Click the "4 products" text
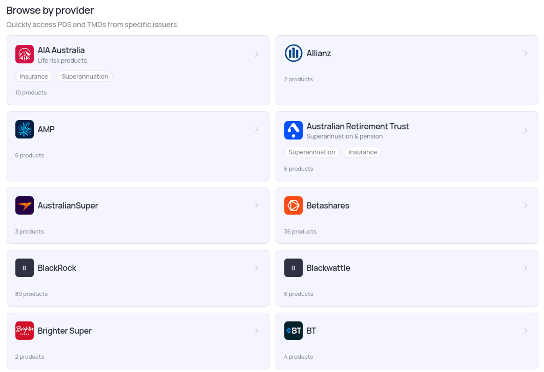The height and width of the screenshot is (372, 544). click(298, 357)
